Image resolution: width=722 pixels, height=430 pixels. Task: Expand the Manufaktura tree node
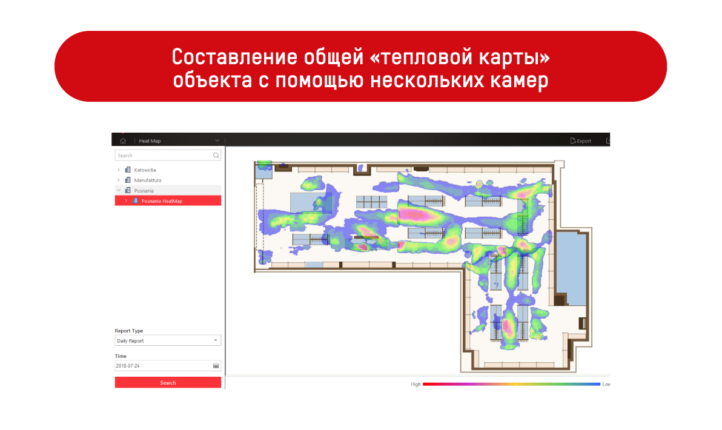click(x=119, y=180)
